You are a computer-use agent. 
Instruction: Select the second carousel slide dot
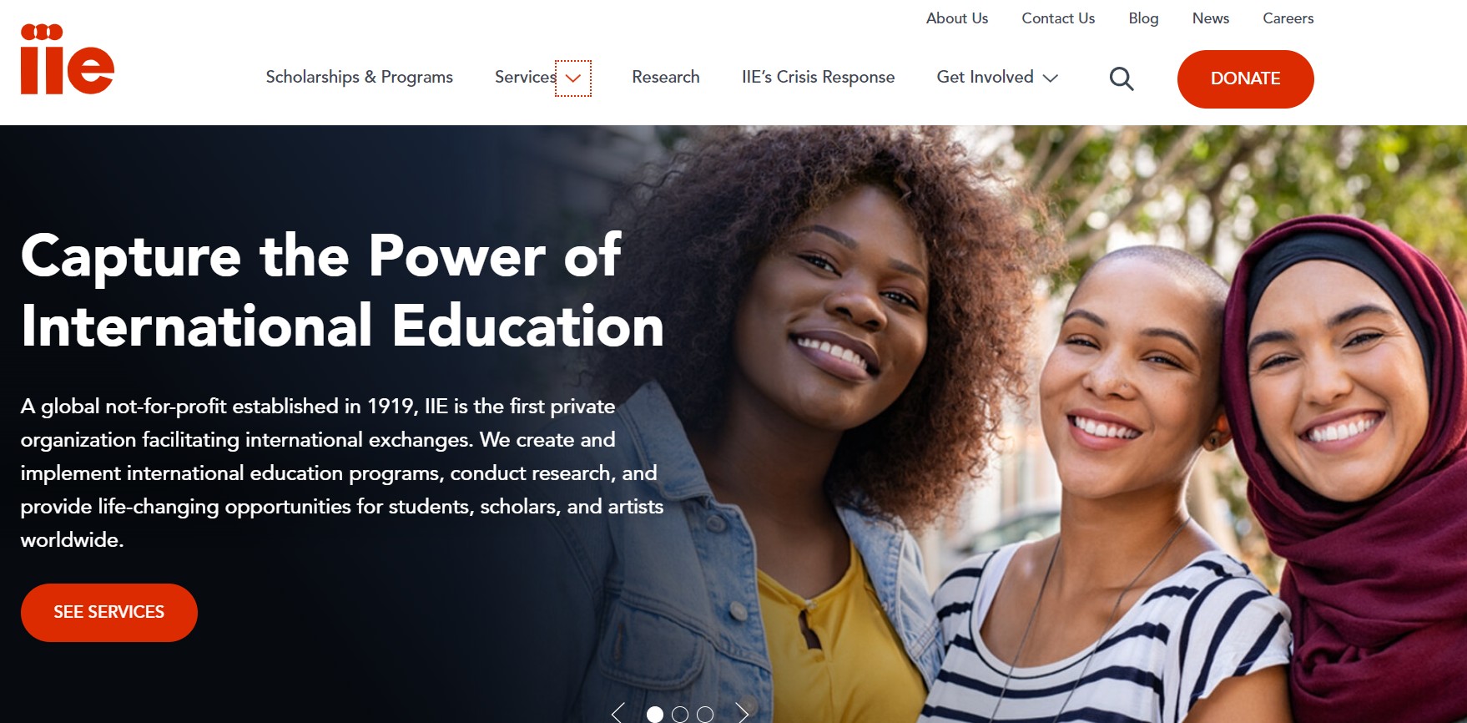point(680,715)
